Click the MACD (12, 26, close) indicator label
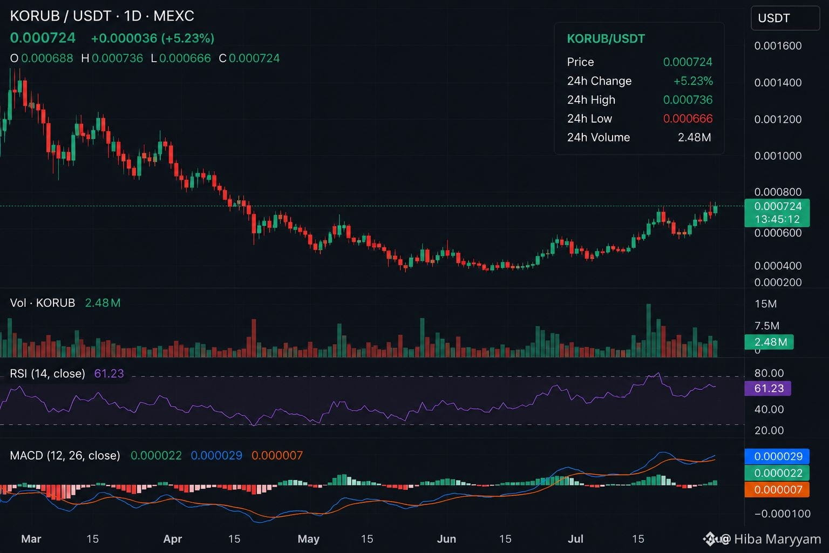The image size is (829, 553). tap(65, 456)
